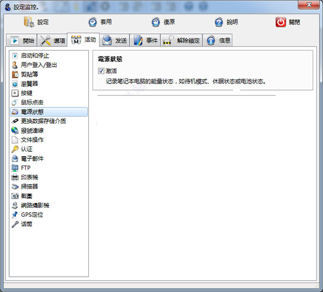
Task: Click the 記录笔记本电脑的能量状态 description text
Action: pyautogui.click(x=186, y=81)
